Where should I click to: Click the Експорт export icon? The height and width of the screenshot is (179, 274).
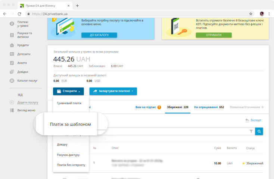coord(247,120)
